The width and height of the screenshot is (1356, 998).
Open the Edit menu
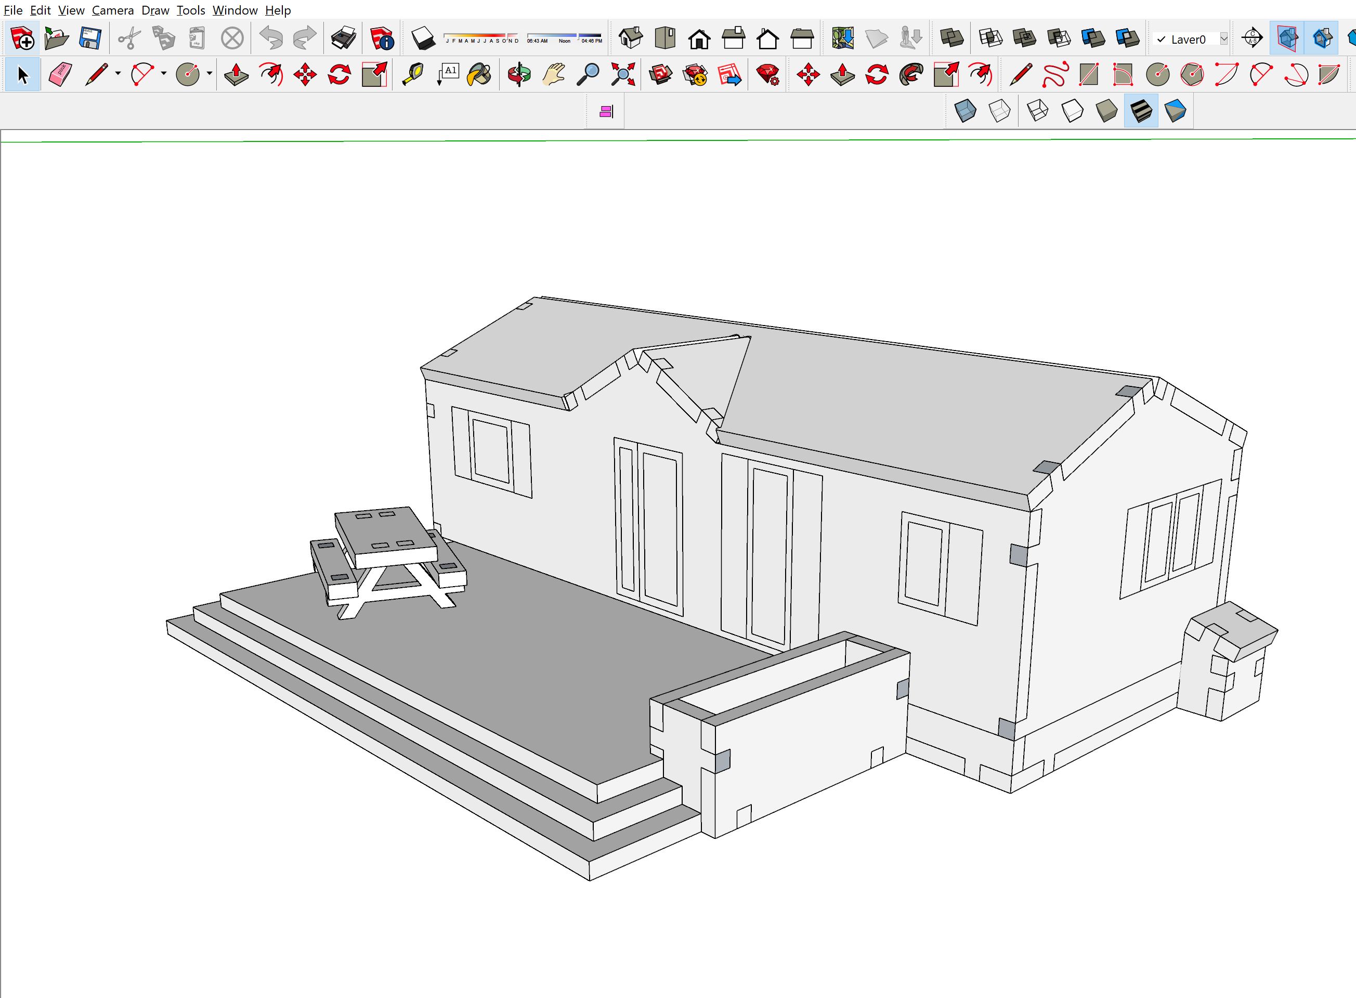tap(40, 10)
